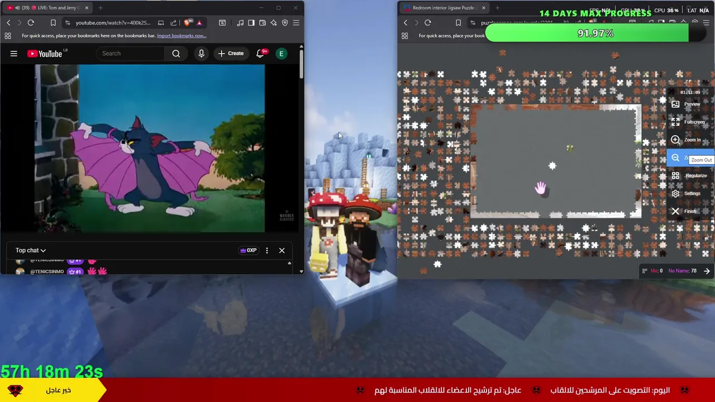Open the apps grid in bookmarks bar
Screen dimensions: 715x402
(x=8, y=36)
